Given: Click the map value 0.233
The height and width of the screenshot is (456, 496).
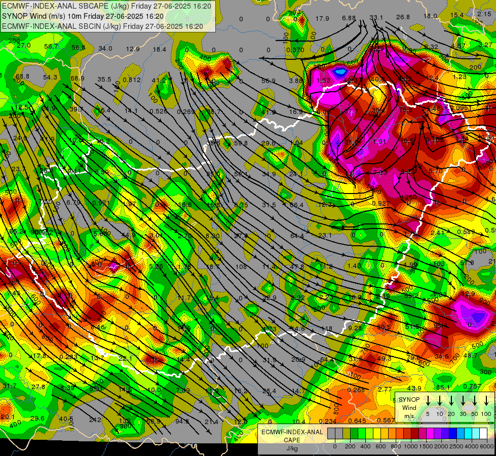Looking at the screenshot, I should (x=68, y=357).
